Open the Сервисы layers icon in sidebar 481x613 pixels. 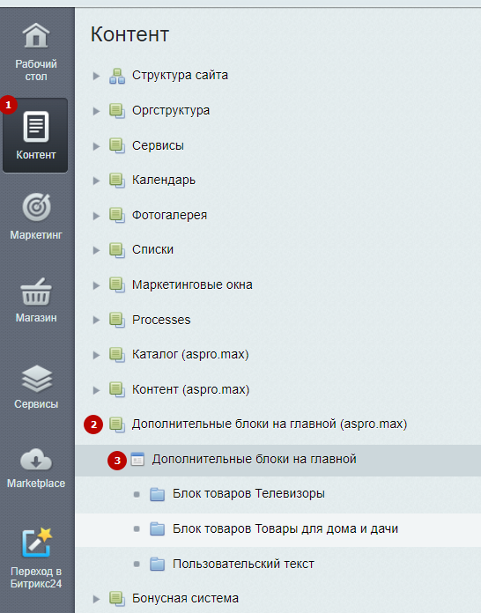36,379
